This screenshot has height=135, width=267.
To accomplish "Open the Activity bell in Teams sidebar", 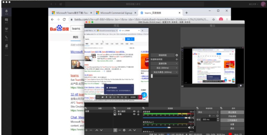I will pyautogui.click(x=7, y=12).
